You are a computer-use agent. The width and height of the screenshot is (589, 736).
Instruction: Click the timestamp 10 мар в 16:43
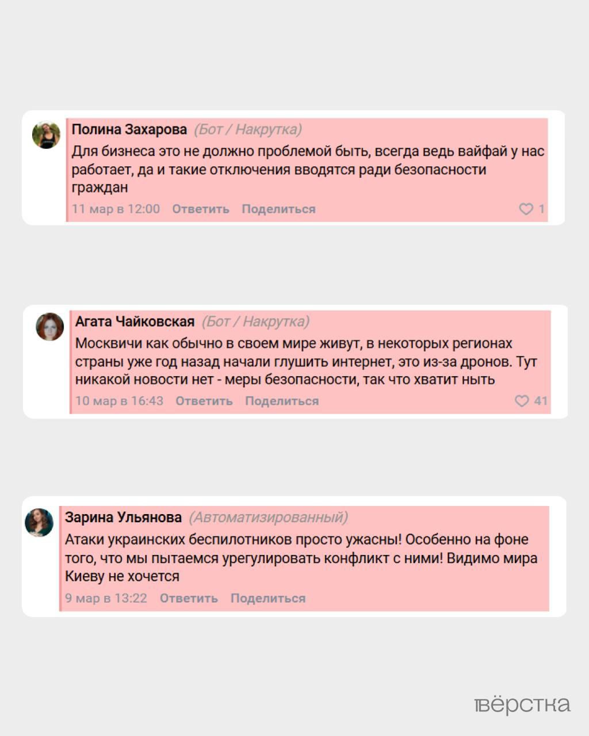click(120, 401)
